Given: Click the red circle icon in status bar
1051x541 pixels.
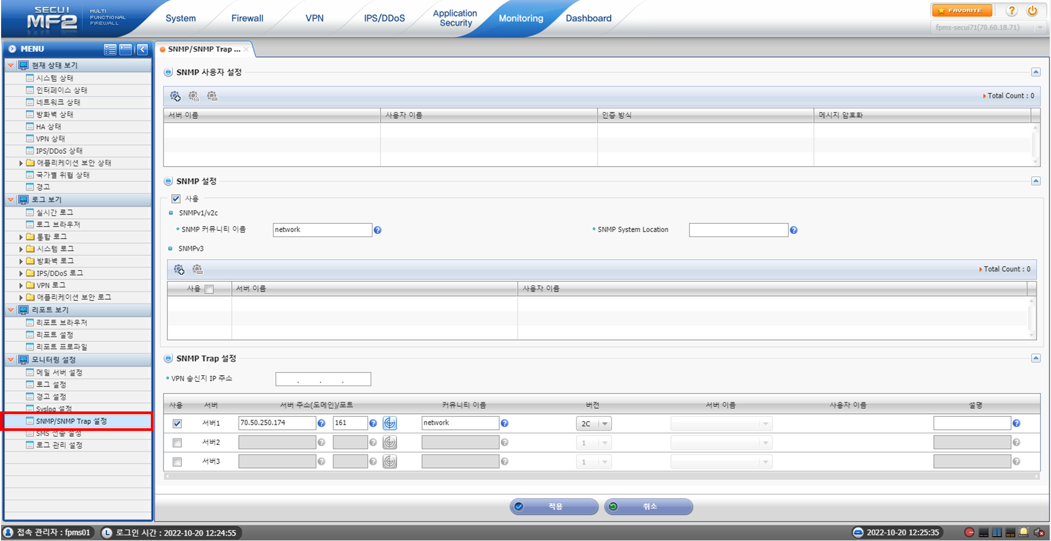Looking at the screenshot, I should point(969,532).
